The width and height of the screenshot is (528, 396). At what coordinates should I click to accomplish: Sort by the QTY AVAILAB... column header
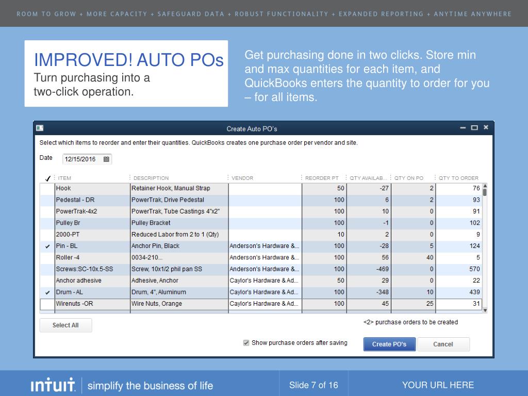click(368, 178)
